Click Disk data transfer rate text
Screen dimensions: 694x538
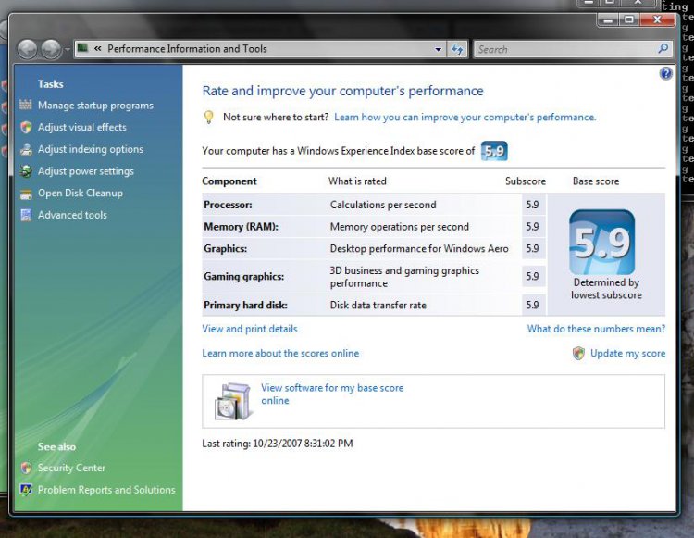coord(378,305)
